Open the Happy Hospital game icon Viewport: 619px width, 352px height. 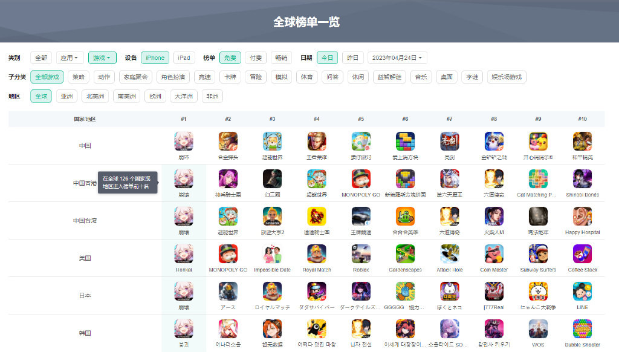(x=582, y=216)
